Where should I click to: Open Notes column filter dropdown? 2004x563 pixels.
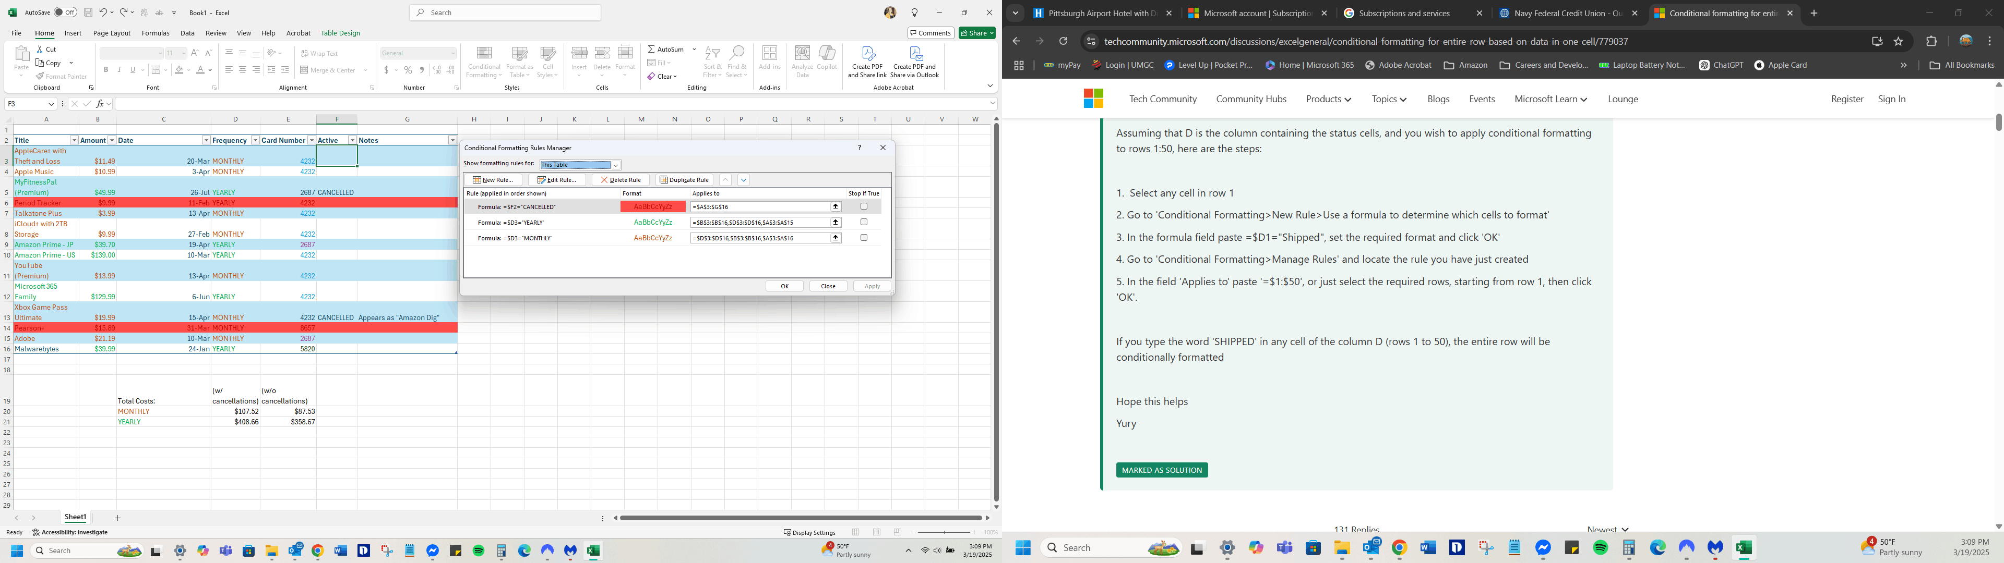pos(453,141)
